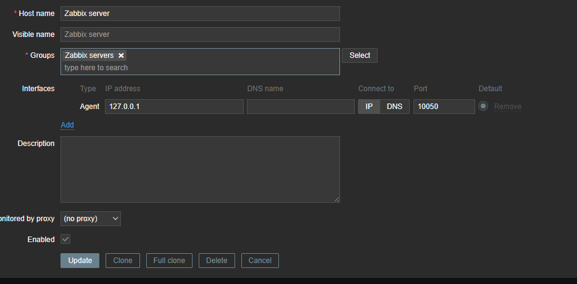The width and height of the screenshot is (577, 284).
Task: Switch Connect to option to DNS
Action: click(x=394, y=107)
